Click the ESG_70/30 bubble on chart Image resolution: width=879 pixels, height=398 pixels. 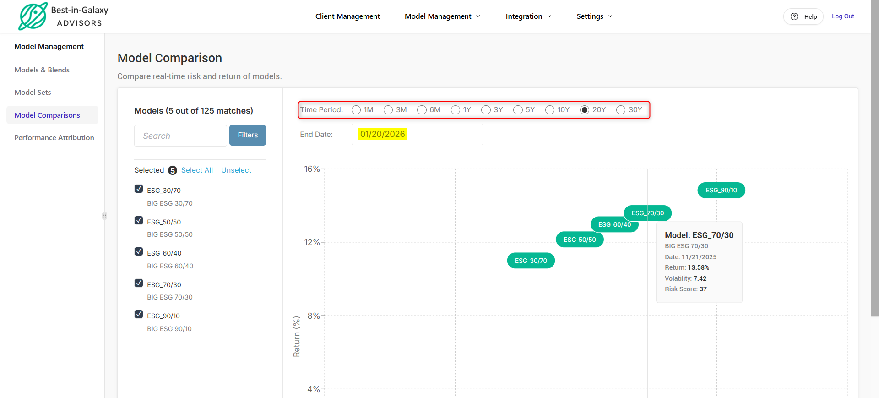(648, 213)
